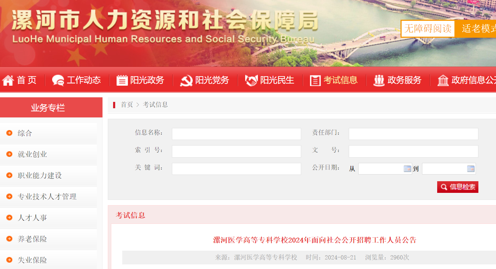Screen dimensions: 496x269
Task: Click the document icon beside 考试信息
Action: tap(315, 80)
